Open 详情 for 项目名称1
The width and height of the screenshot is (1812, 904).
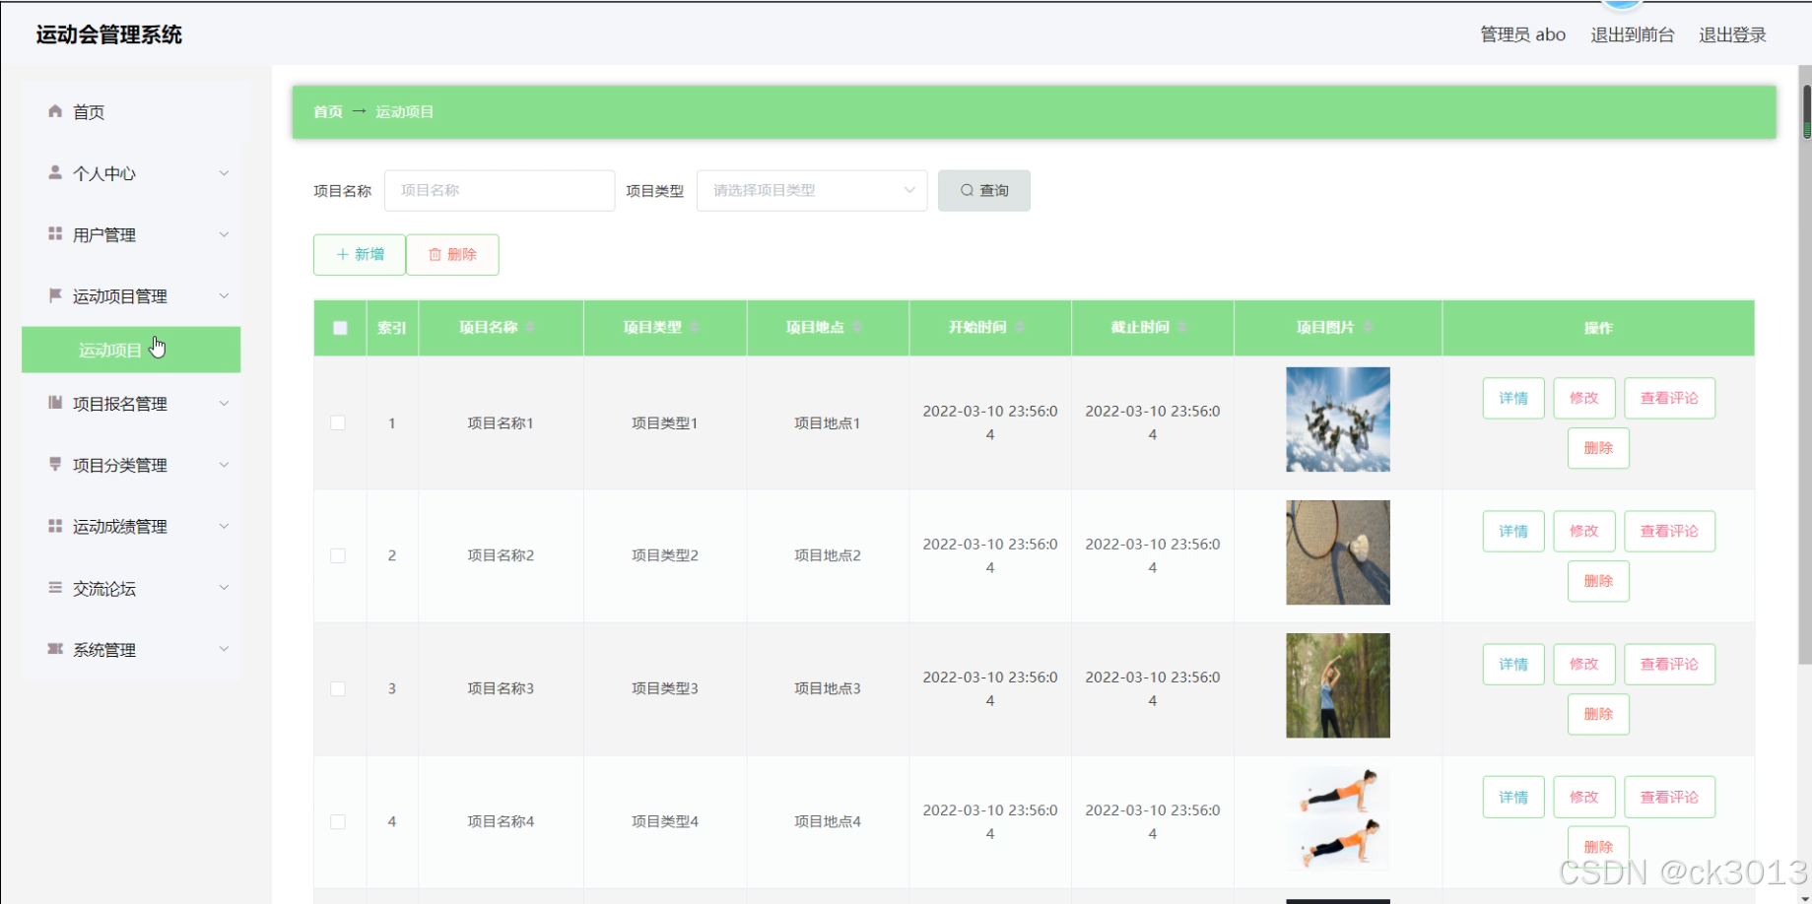1513,398
